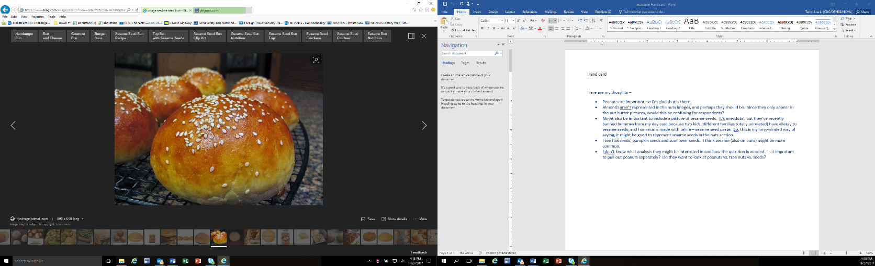This screenshot has width=875, height=266.
Task: Open the foodsogoodmall.com source link
Action: coord(32,219)
